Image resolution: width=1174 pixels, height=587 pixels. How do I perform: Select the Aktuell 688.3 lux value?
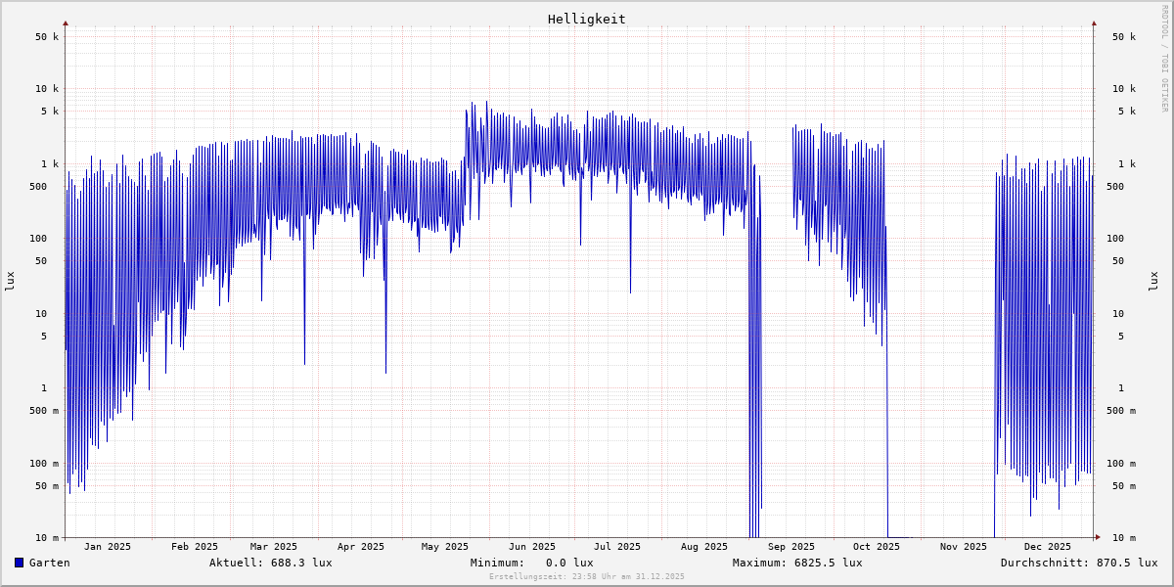270,563
